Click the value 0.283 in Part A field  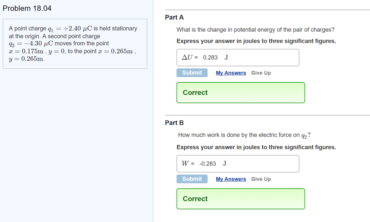click(x=210, y=58)
